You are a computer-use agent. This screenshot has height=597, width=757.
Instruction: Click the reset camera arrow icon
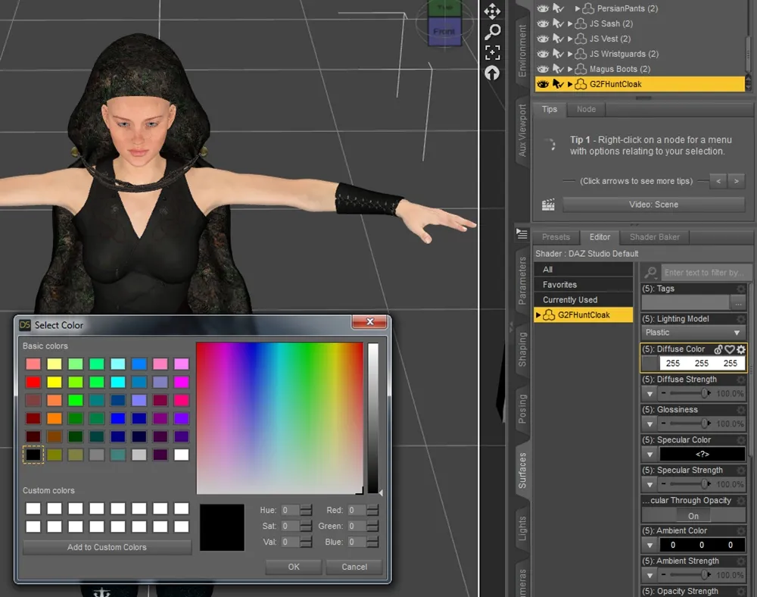(492, 73)
